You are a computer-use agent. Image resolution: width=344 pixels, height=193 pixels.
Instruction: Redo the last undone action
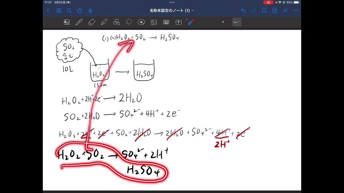(x=254, y=11)
